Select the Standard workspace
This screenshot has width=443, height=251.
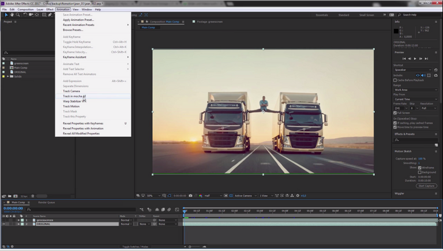[344, 15]
